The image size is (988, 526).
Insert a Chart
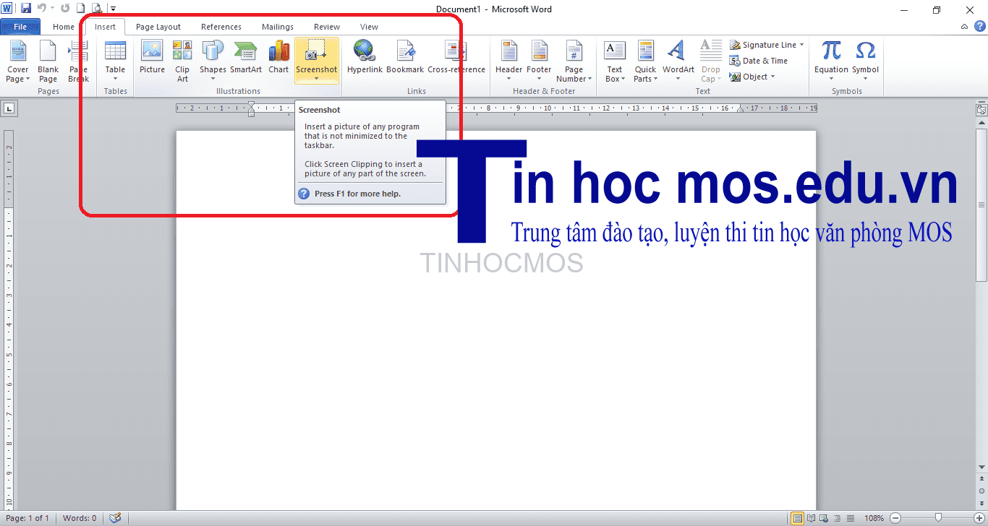tap(278, 57)
